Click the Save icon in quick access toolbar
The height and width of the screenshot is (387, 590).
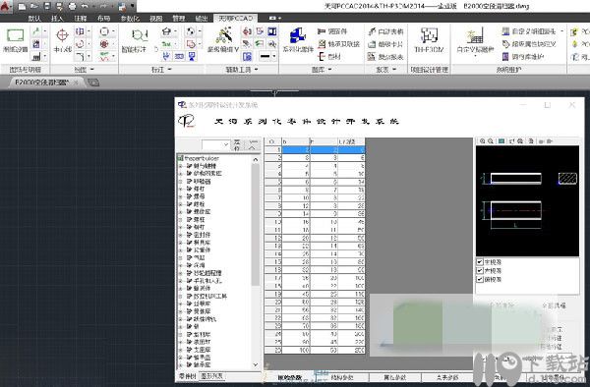click(x=47, y=7)
